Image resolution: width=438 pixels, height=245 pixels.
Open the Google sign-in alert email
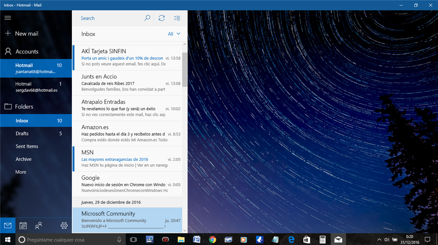[x=127, y=184]
